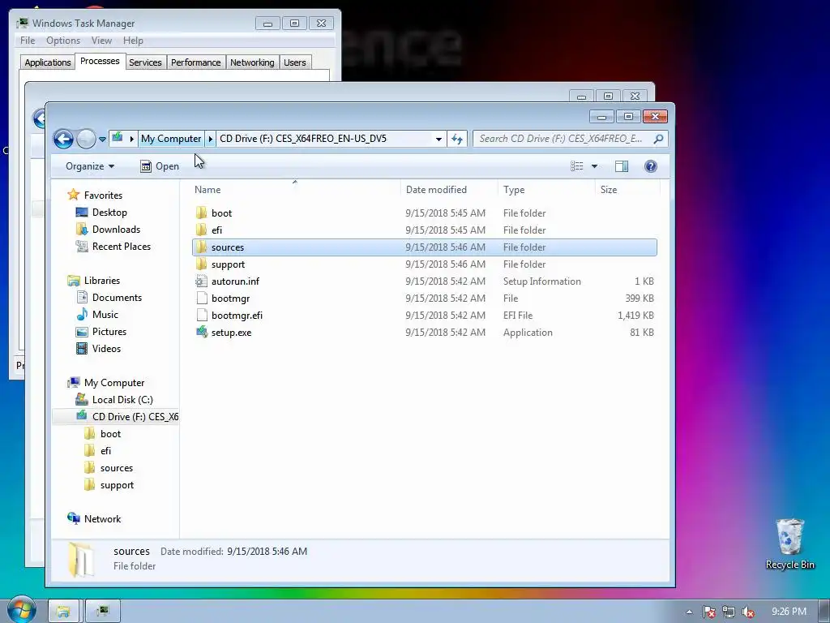Open Task Manager View menu
Image resolution: width=830 pixels, height=623 pixels.
tap(101, 41)
